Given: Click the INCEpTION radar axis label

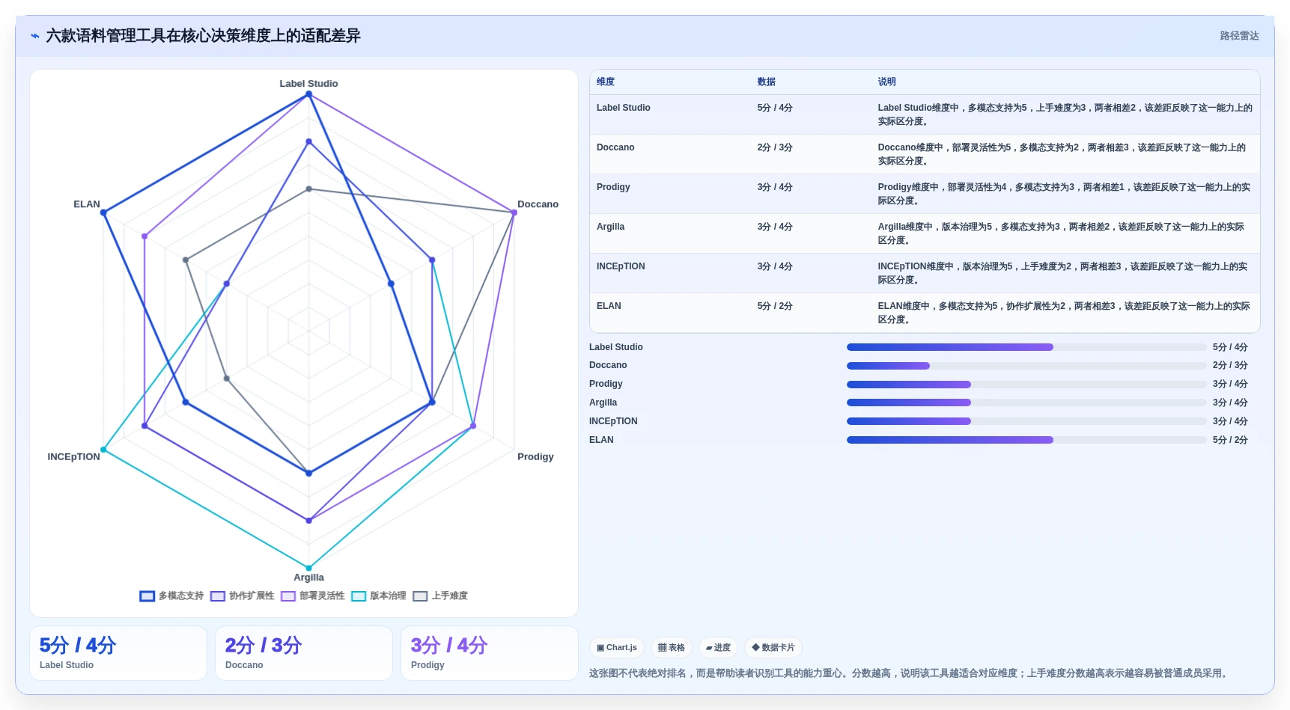Looking at the screenshot, I should click(73, 457).
